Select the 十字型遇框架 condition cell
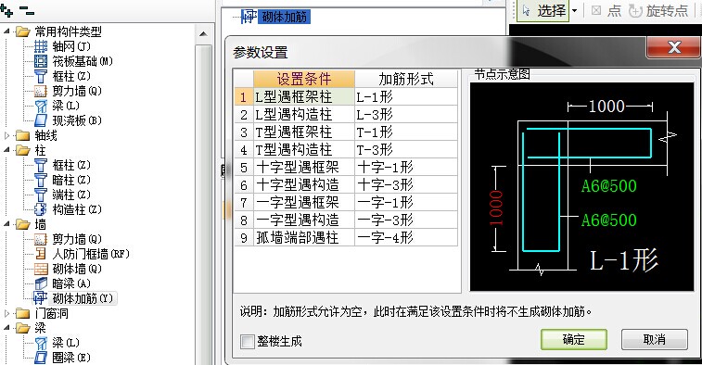Screen dimensions: 702x365 [304, 168]
